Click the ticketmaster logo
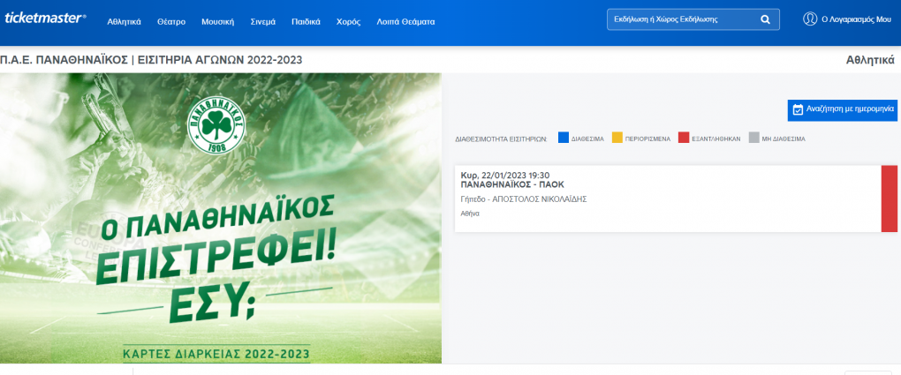The image size is (901, 375). 45,19
